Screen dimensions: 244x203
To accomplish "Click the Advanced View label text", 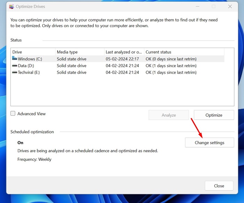I will pyautogui.click(x=31, y=114).
